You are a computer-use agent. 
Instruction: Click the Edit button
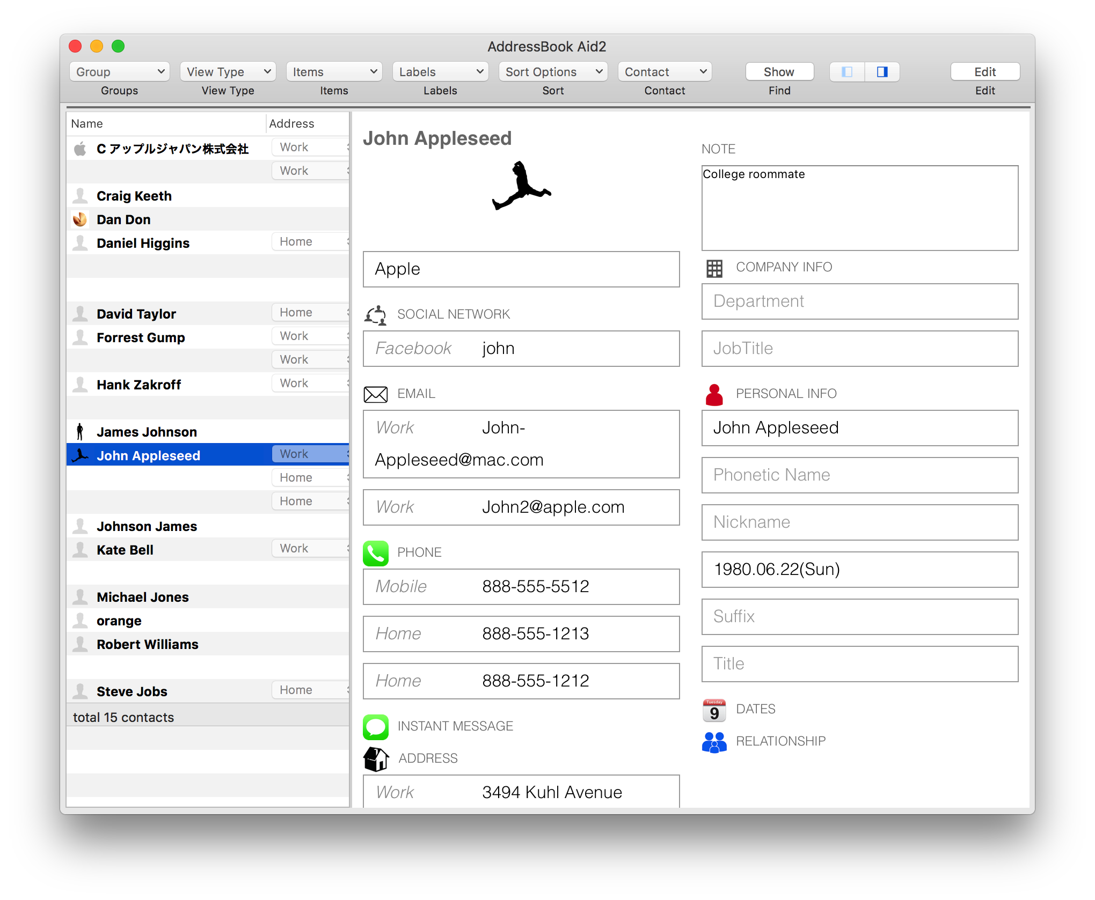tap(985, 72)
